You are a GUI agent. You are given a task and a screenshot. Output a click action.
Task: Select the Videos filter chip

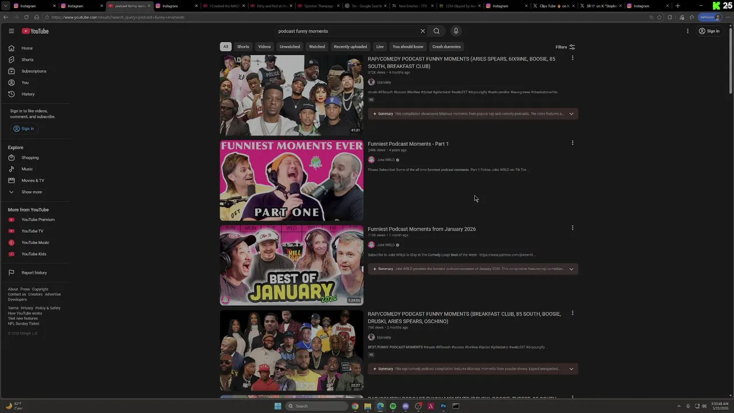coord(264,46)
